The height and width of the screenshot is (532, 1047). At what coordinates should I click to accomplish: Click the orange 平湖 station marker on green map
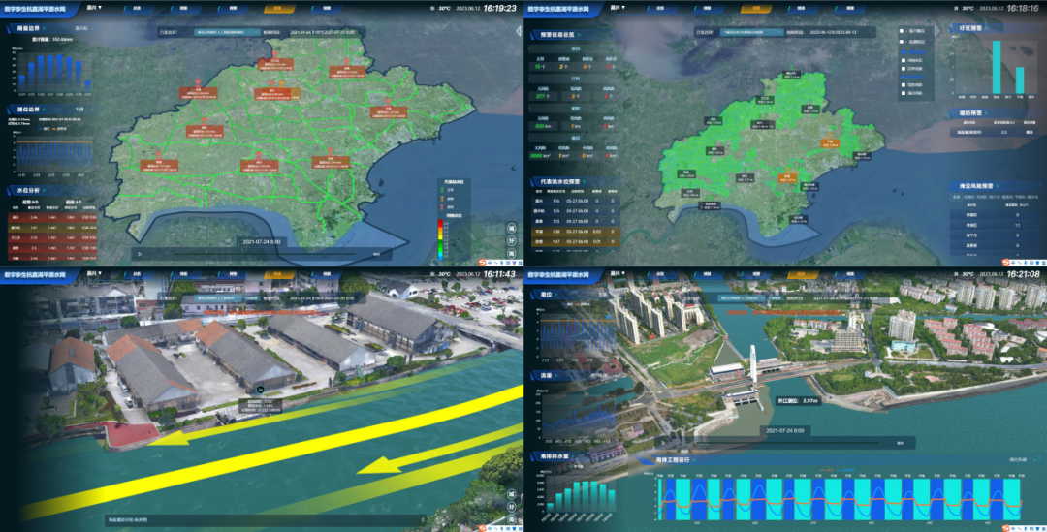pyautogui.click(x=833, y=141)
